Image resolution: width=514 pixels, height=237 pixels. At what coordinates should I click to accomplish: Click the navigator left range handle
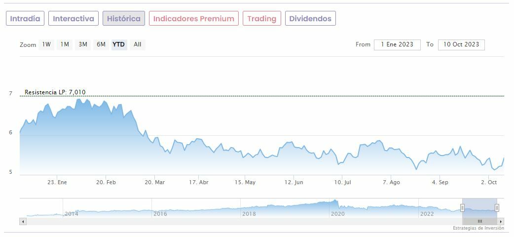[x=463, y=208]
